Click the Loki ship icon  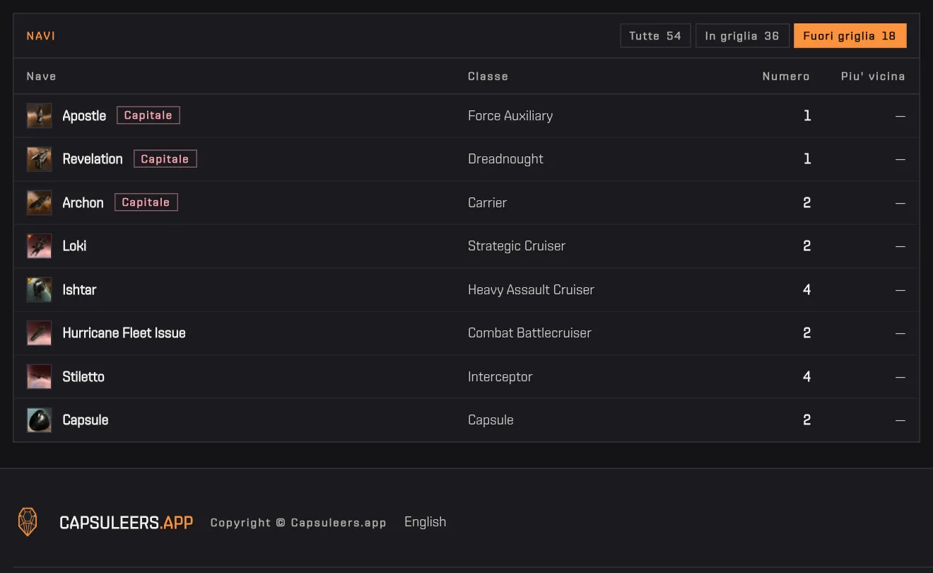pyautogui.click(x=39, y=246)
